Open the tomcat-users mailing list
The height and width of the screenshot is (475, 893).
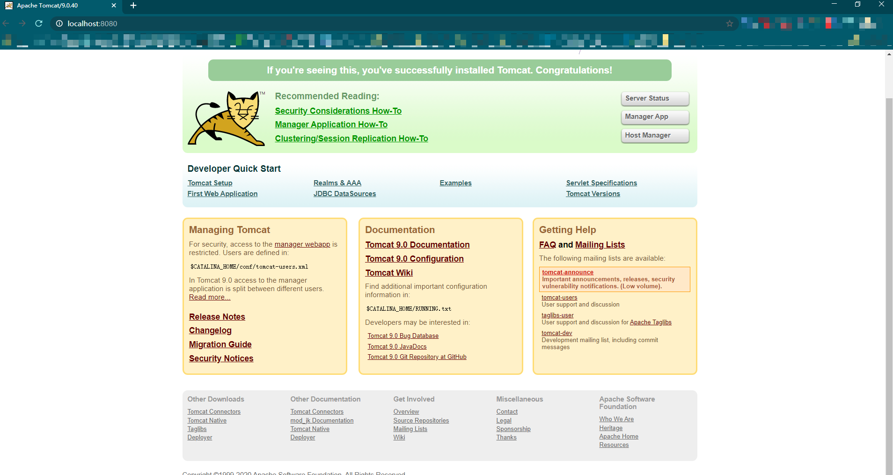click(559, 298)
